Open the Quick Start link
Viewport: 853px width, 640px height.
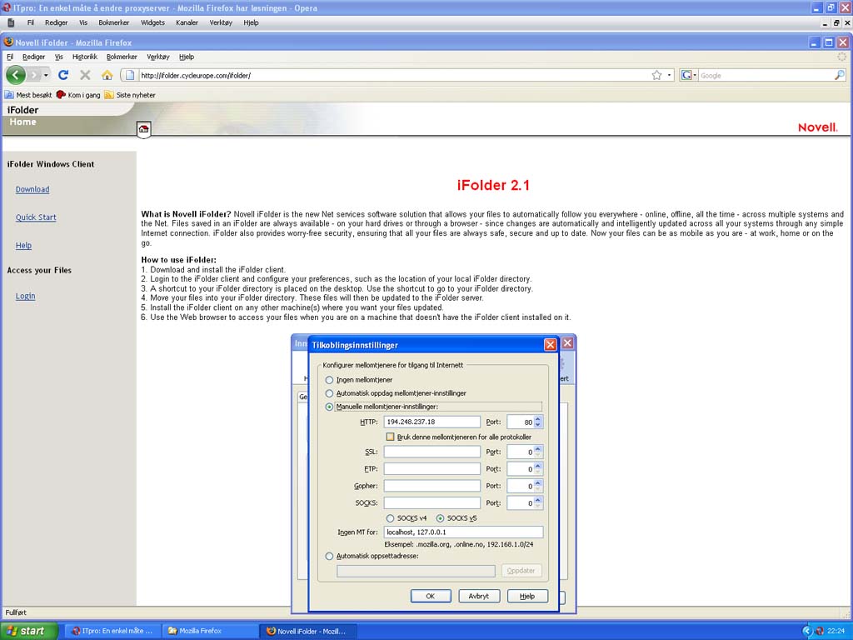click(x=36, y=217)
